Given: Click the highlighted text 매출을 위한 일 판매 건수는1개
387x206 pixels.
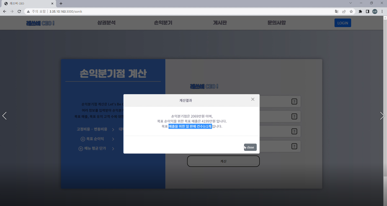Looking at the screenshot, I should click(190, 126).
